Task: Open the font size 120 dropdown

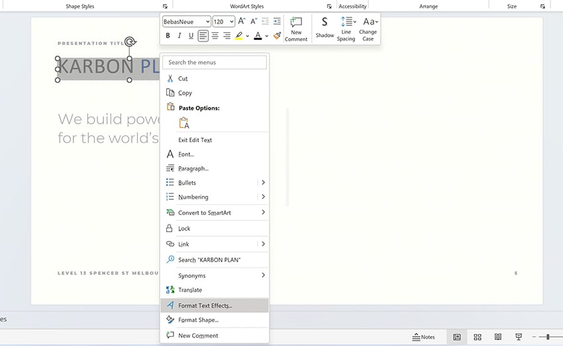Action: point(231,22)
